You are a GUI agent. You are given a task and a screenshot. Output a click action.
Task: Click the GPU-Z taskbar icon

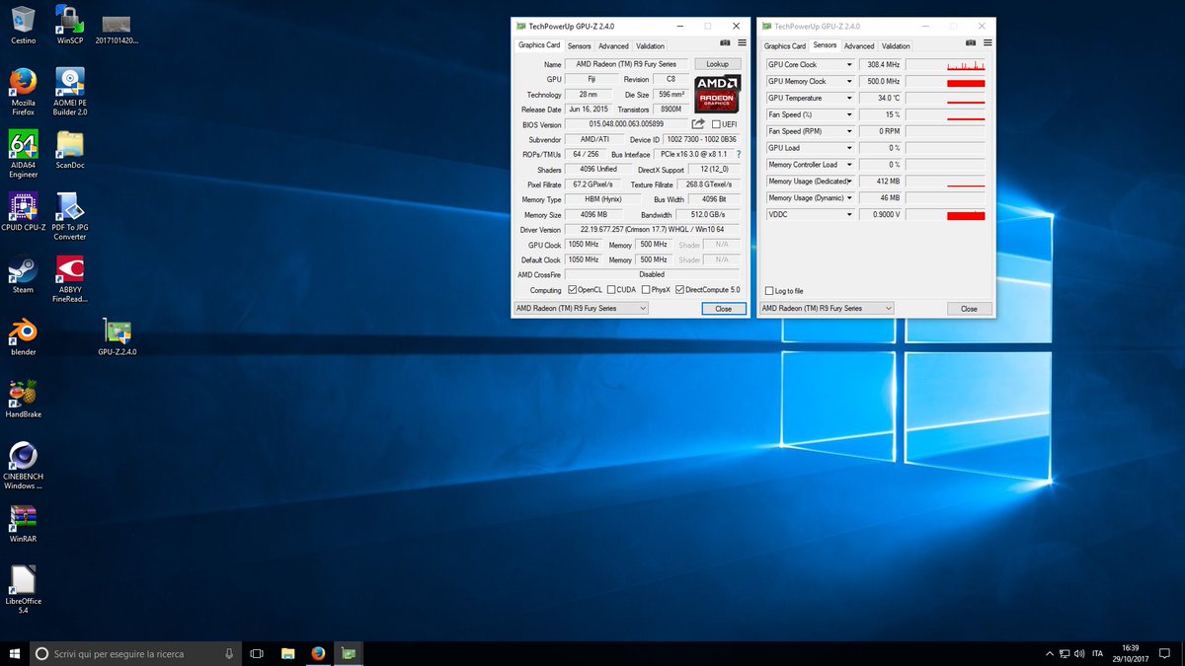[x=349, y=653]
